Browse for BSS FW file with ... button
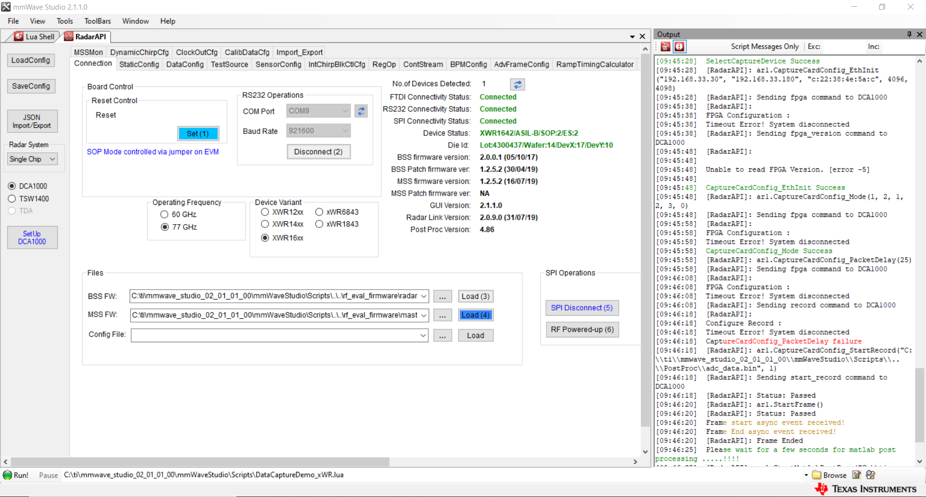Screen dimensions: 926x497 (442, 296)
